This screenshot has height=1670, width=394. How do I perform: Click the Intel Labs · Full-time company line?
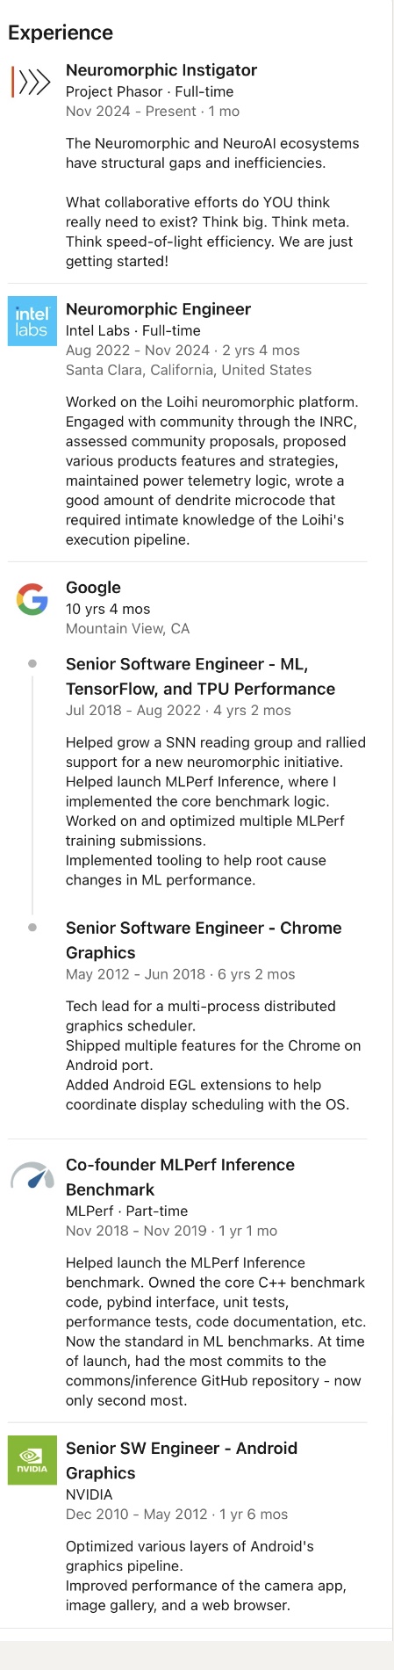[133, 330]
